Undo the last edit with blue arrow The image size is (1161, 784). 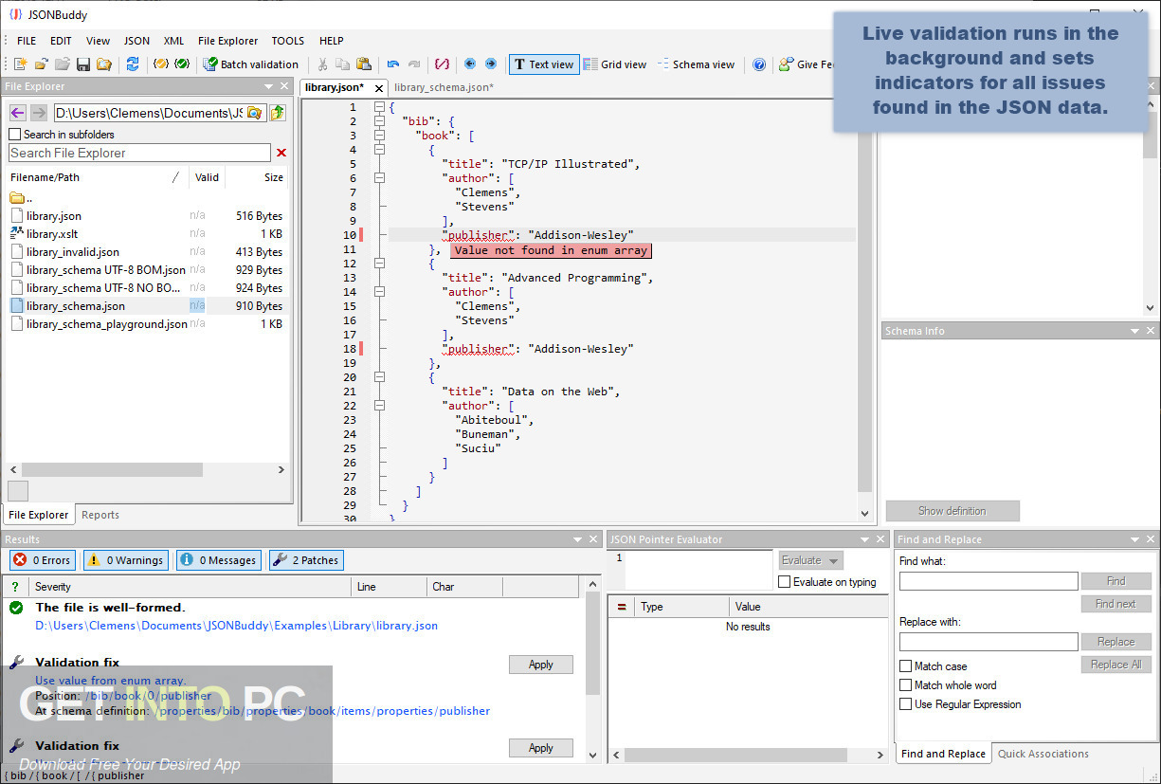pyautogui.click(x=393, y=64)
